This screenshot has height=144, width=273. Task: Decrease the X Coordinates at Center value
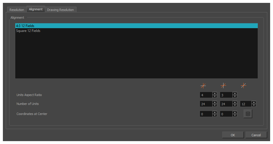[215, 116]
